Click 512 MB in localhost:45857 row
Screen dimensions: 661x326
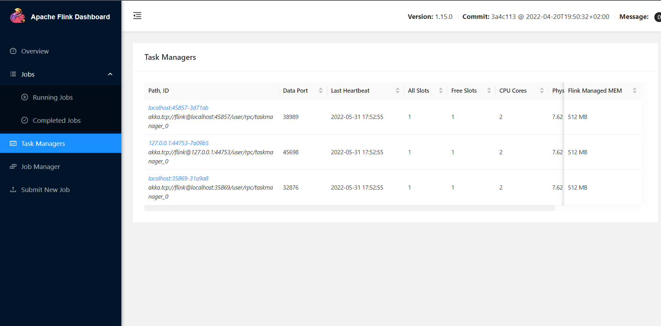tap(577, 117)
